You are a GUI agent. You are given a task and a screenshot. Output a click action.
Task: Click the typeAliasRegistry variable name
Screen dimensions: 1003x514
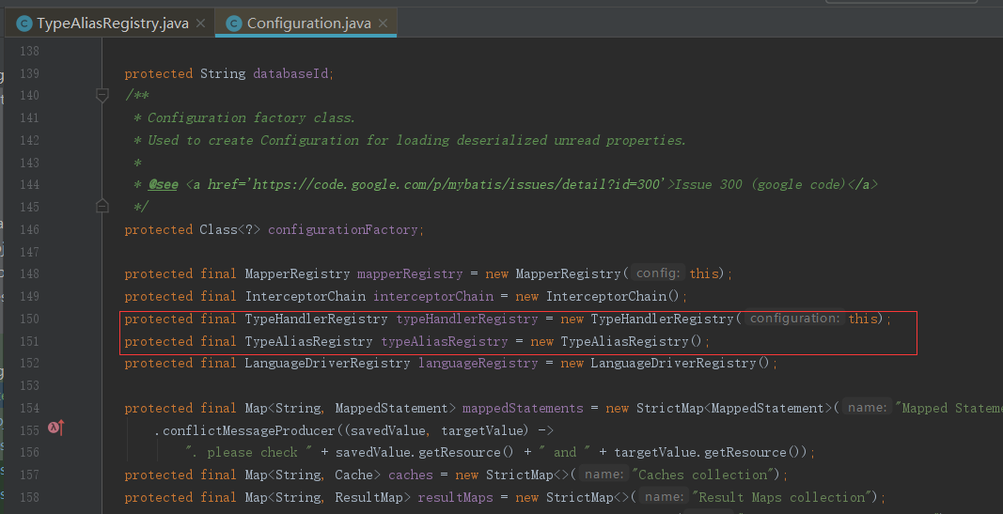[x=445, y=341]
